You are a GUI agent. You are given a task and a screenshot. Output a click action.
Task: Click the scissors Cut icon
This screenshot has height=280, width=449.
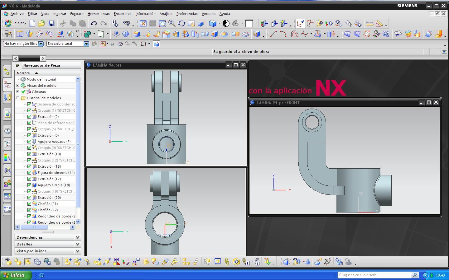63,23
